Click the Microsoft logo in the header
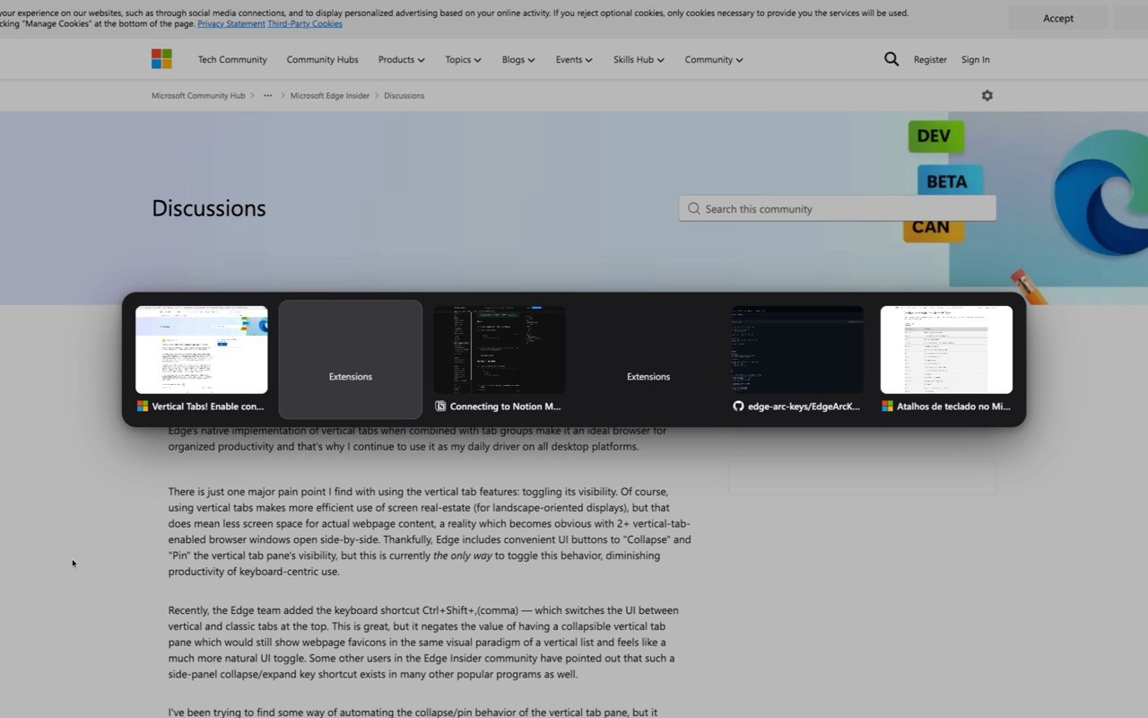Viewport: 1148px width, 718px height. click(161, 59)
